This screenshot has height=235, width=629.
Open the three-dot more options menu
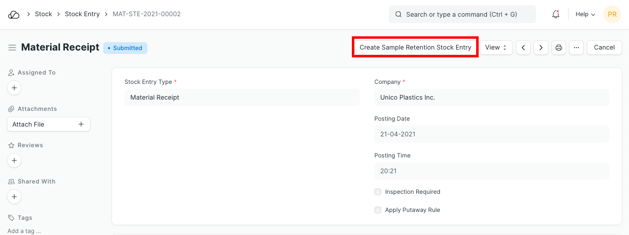576,48
